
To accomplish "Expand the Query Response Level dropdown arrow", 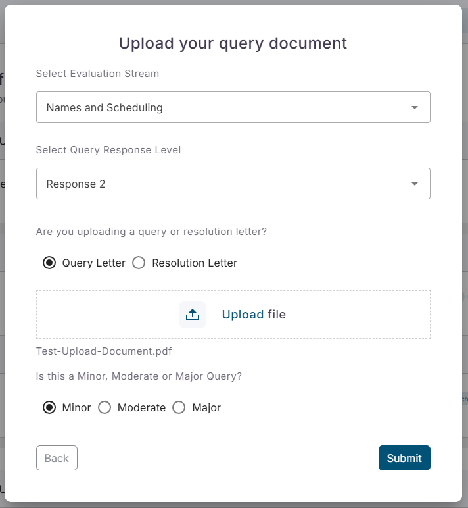I will [414, 184].
